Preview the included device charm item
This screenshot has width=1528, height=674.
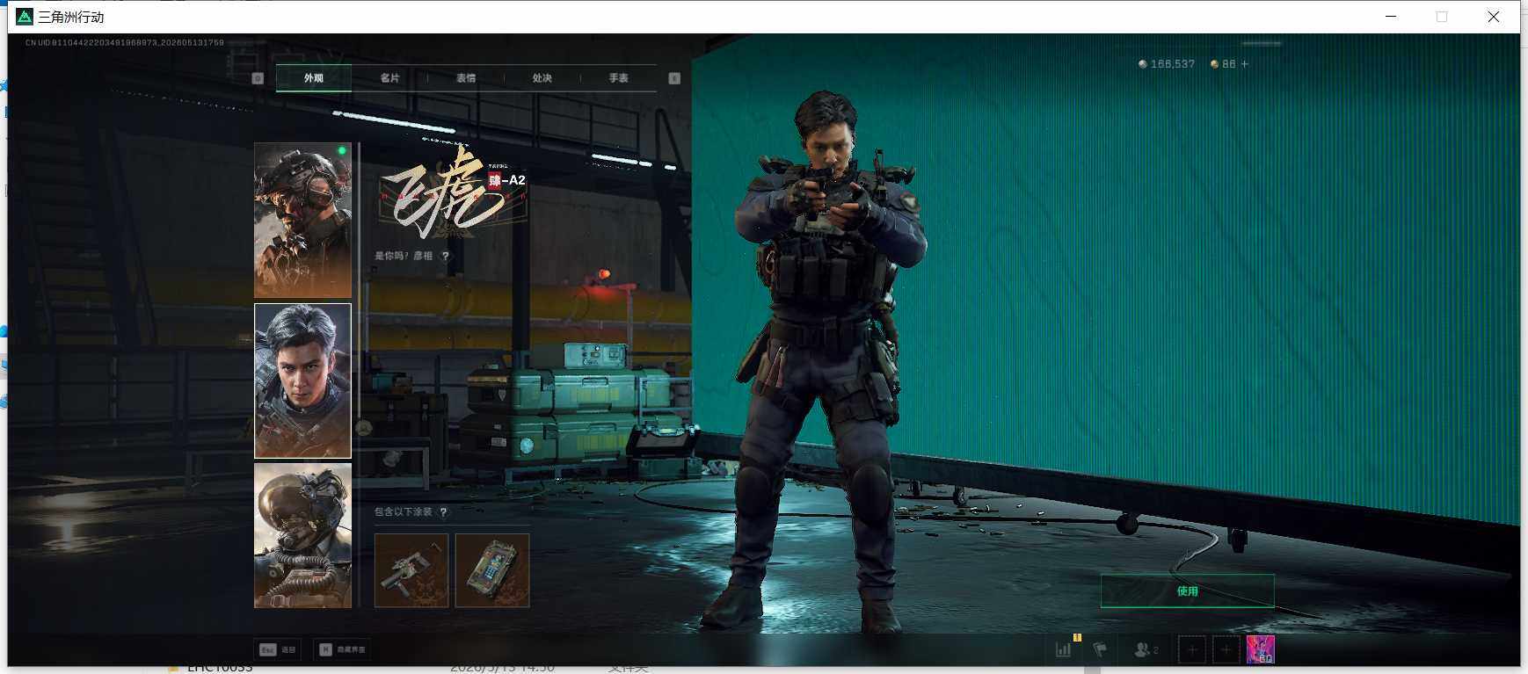pos(492,570)
